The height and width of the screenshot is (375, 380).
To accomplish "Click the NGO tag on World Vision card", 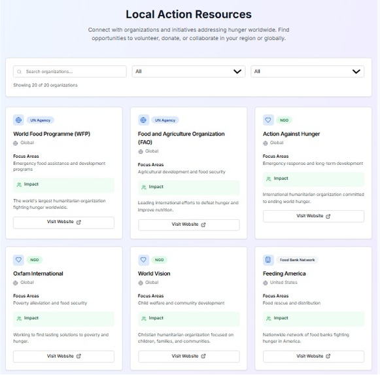I will [159, 260].
